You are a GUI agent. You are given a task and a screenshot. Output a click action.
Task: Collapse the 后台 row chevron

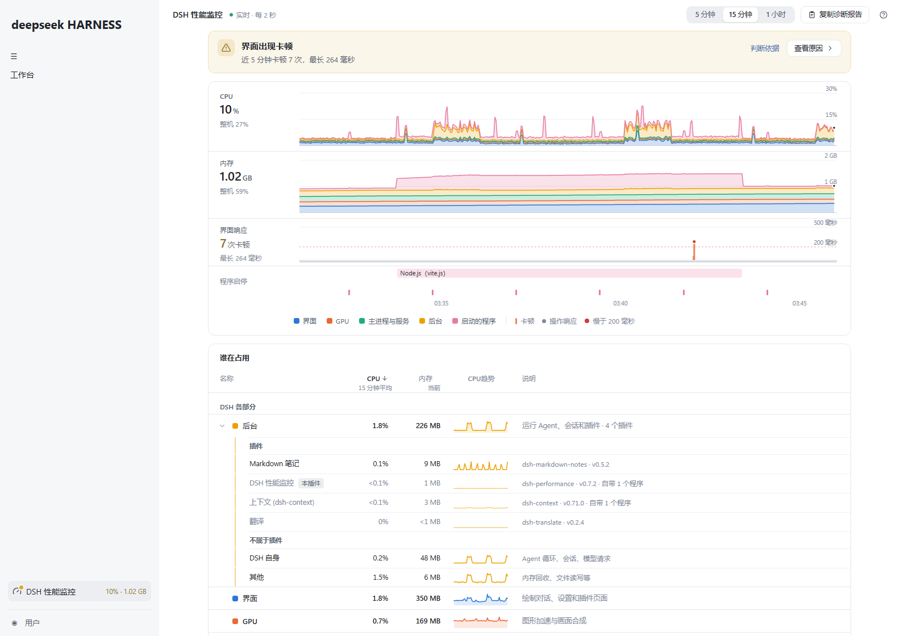point(222,426)
